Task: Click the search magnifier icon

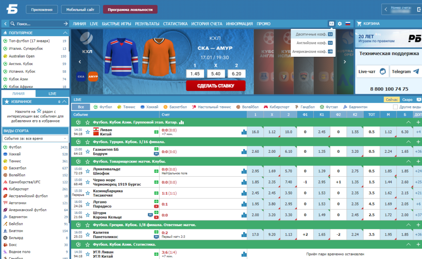Action: (x=12, y=23)
